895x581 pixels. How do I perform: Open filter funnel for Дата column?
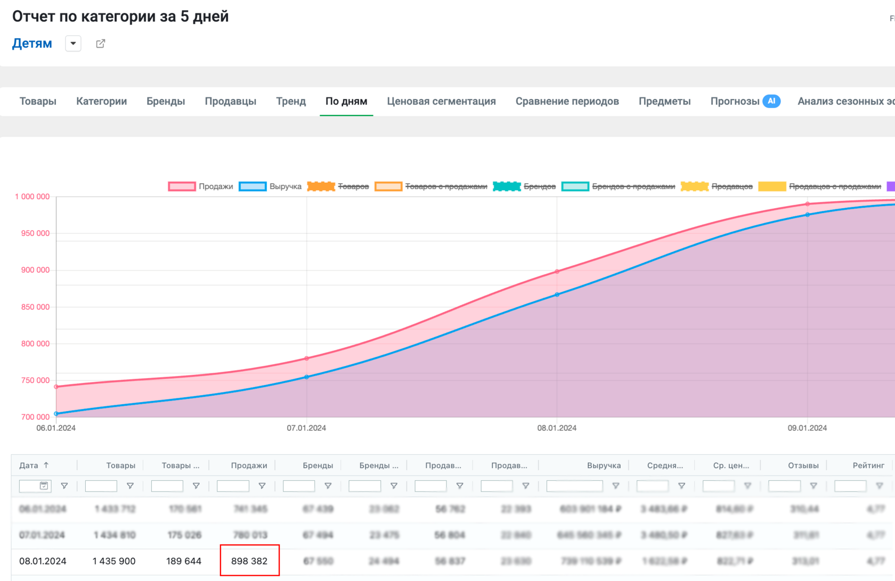(x=64, y=486)
